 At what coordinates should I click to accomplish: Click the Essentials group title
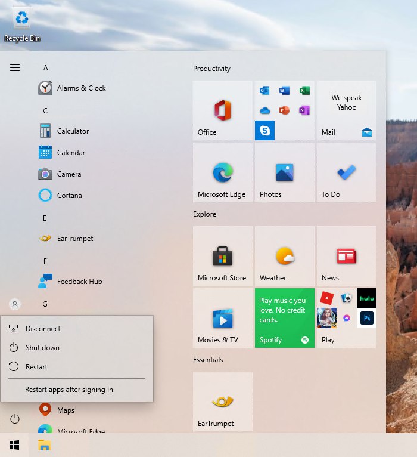click(208, 359)
